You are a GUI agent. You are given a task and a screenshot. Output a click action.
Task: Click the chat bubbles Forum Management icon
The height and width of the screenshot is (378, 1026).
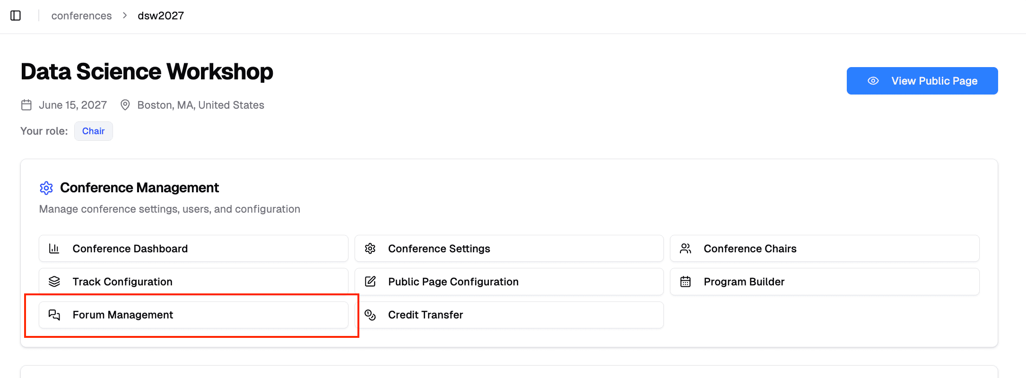coord(54,315)
